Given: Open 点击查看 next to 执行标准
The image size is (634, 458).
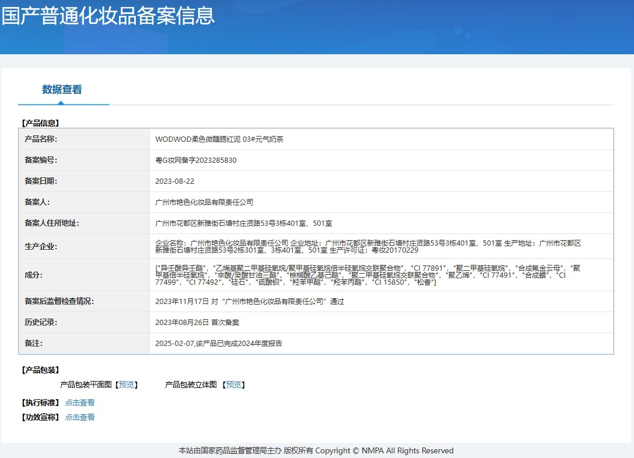Looking at the screenshot, I should [80, 403].
